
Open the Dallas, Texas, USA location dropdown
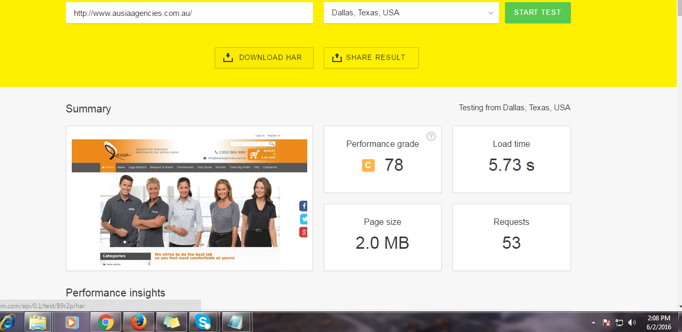coord(411,13)
